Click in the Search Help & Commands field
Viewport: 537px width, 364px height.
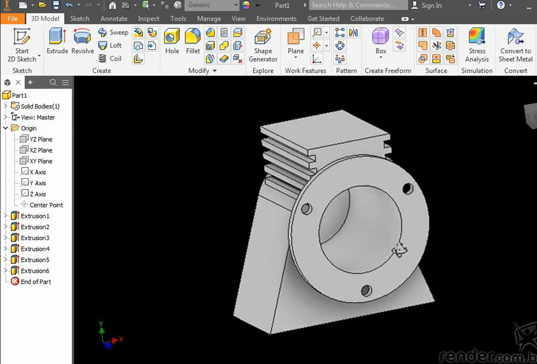pos(357,5)
